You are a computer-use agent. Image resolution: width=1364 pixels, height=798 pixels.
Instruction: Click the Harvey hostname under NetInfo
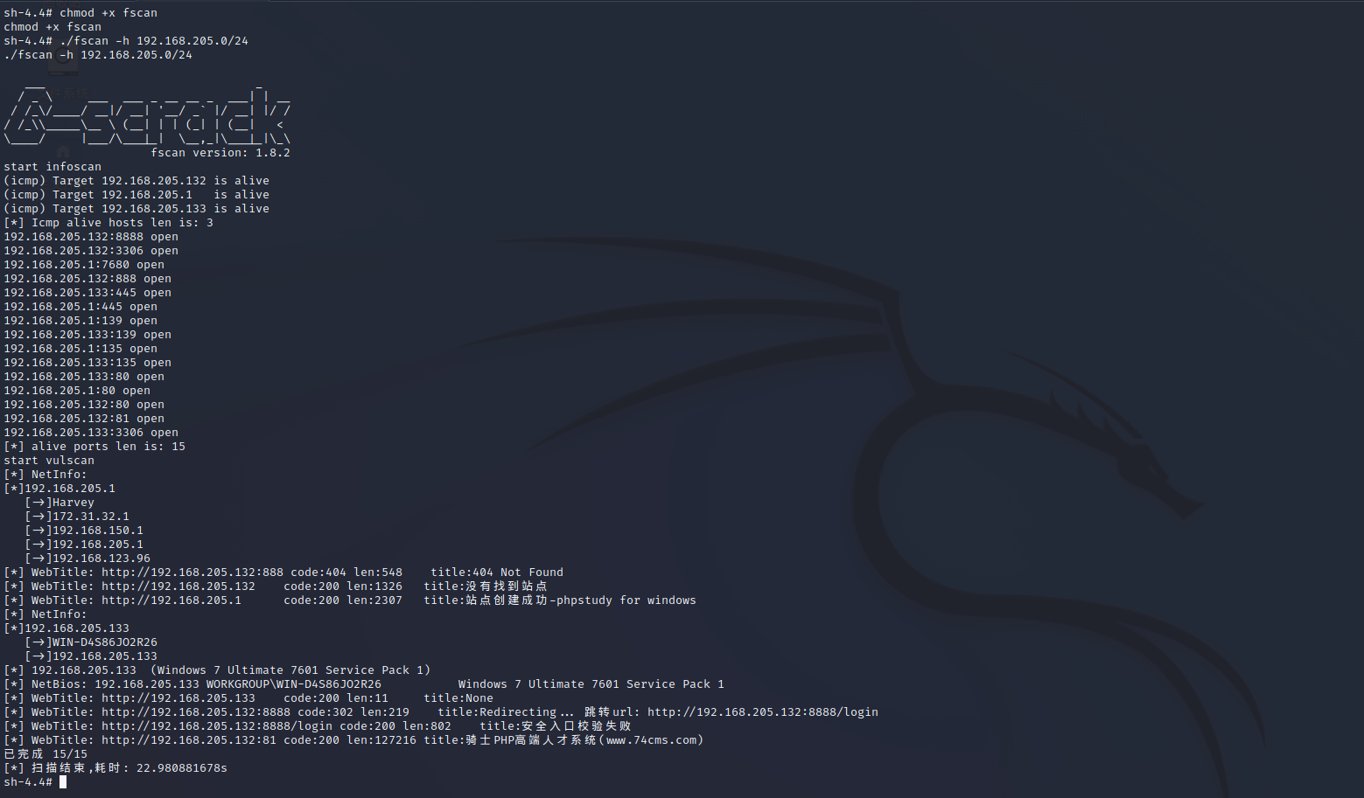coord(73,503)
